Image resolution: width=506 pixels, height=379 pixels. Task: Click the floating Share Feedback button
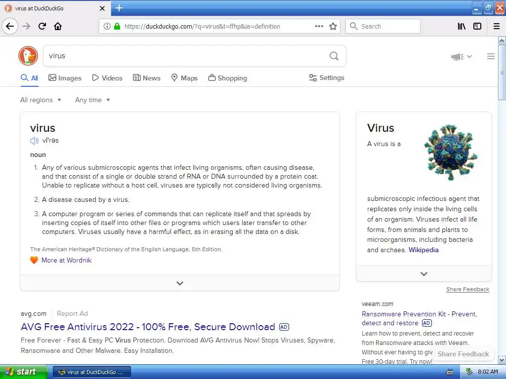pos(463,354)
